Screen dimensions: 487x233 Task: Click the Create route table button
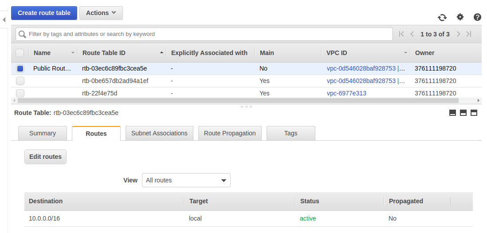click(x=44, y=13)
